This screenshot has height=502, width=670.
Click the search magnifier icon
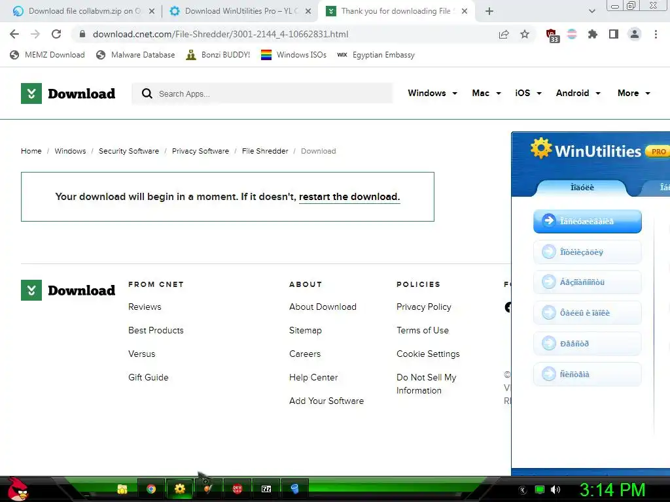coord(147,93)
